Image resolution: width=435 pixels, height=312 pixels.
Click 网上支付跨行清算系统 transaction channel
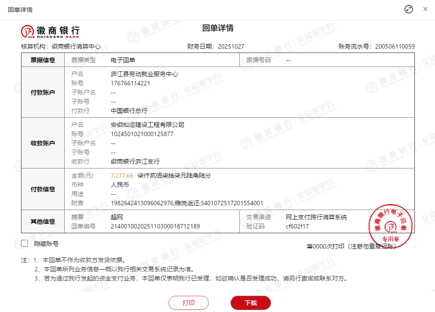tap(316, 217)
